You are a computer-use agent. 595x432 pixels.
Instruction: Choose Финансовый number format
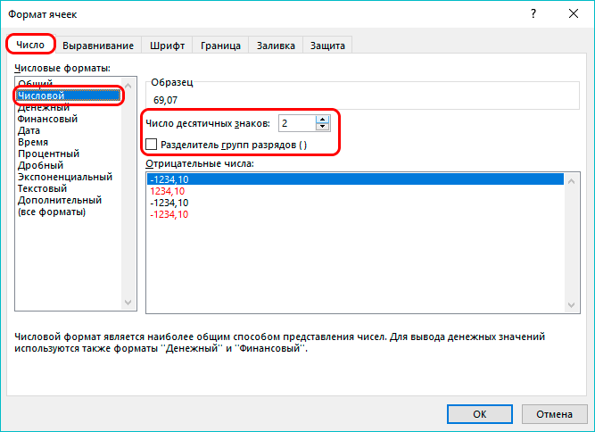click(x=47, y=119)
